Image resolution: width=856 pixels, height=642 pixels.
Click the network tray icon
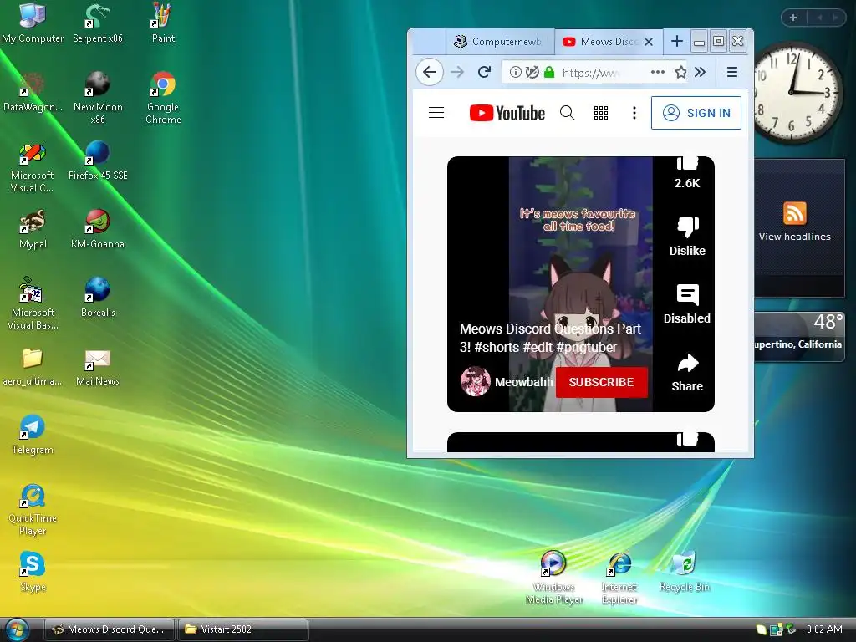coord(776,629)
